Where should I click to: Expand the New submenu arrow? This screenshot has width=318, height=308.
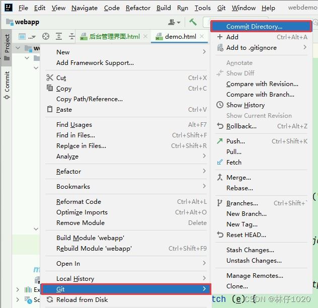(204, 52)
